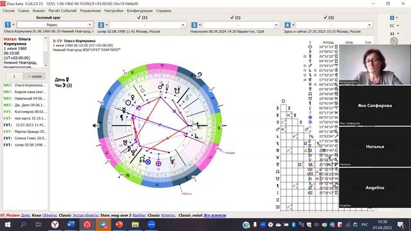Open File Explorer from the taskbar
Screen dimensions: 411x231
(x=136, y=225)
